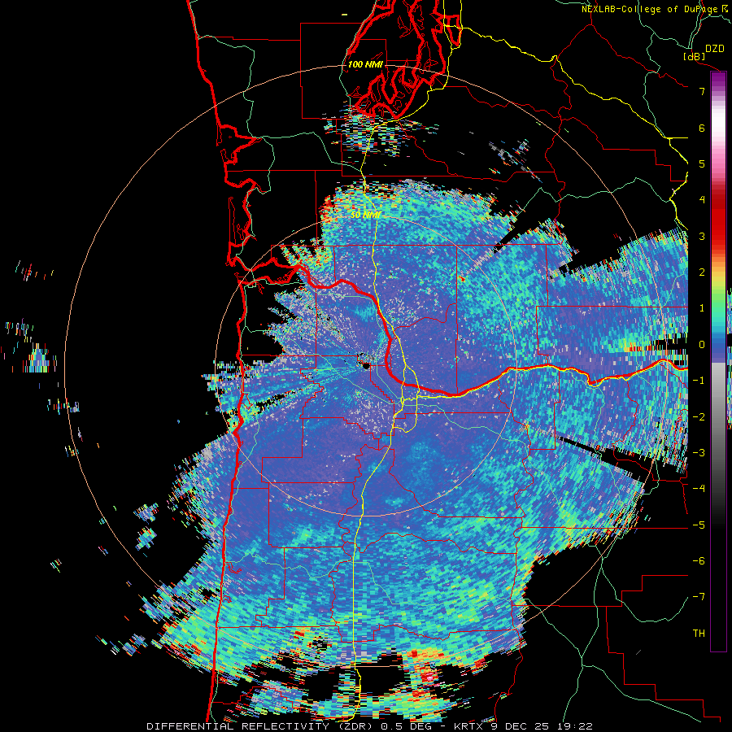
Task: Click the -5 value on the color scale
Action: click(699, 525)
